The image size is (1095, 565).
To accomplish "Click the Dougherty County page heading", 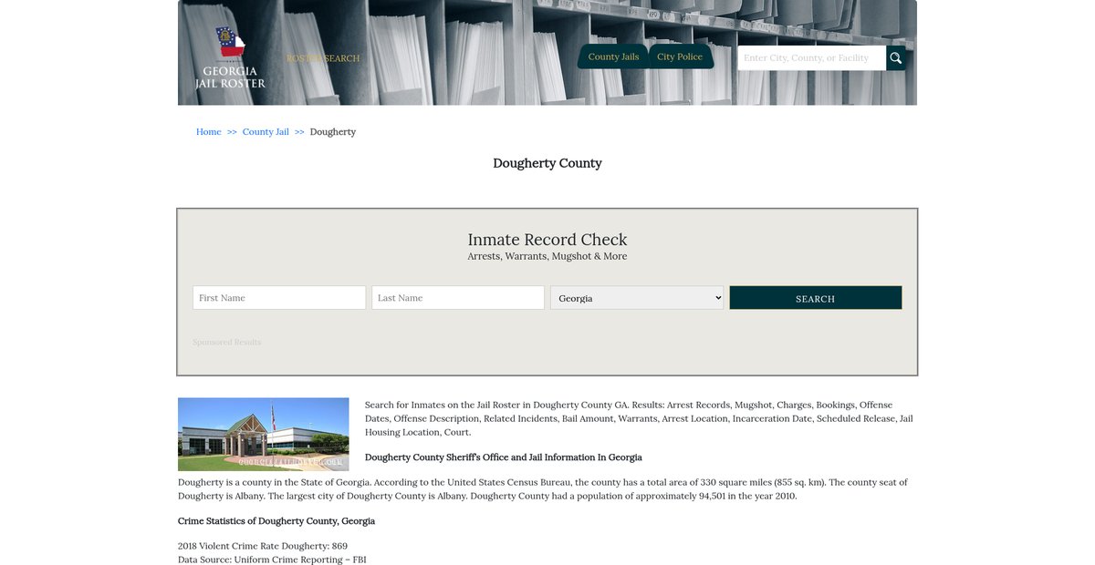I will (547, 163).
